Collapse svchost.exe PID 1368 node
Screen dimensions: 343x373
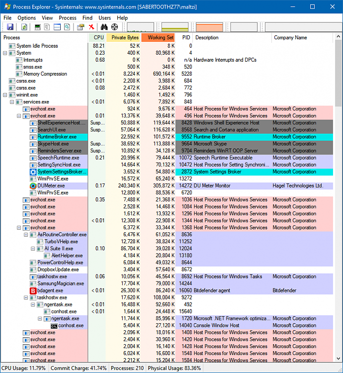[x=19, y=228]
